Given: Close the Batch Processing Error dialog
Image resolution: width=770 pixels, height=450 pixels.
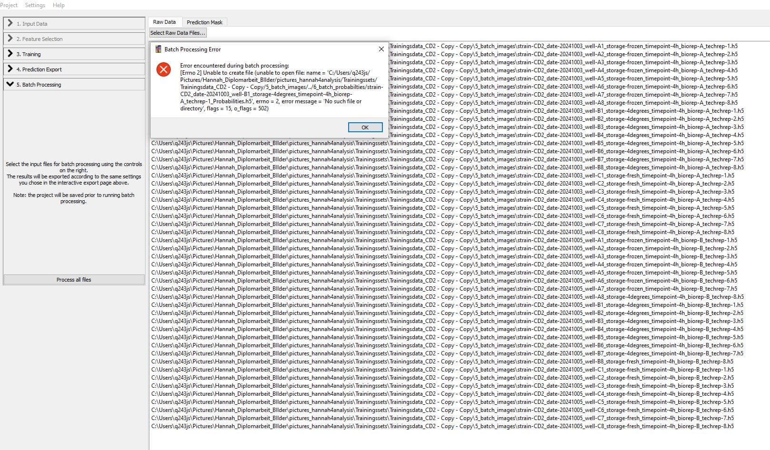Looking at the screenshot, I should (x=380, y=49).
